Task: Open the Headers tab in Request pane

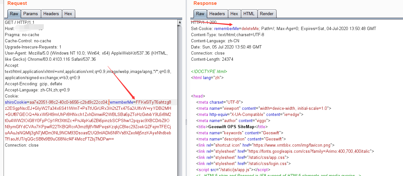Action: 51,14
